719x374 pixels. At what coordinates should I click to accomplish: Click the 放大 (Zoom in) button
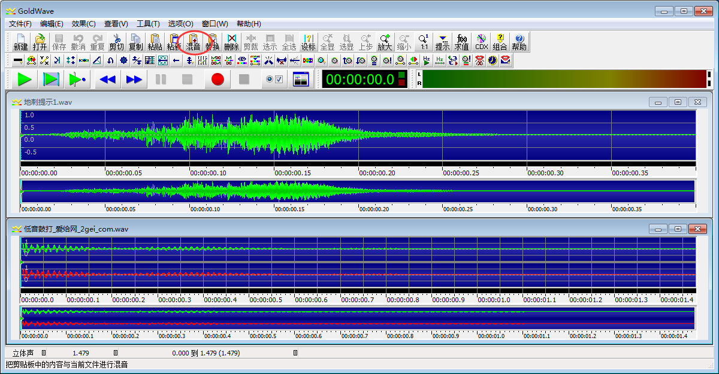[x=385, y=42]
